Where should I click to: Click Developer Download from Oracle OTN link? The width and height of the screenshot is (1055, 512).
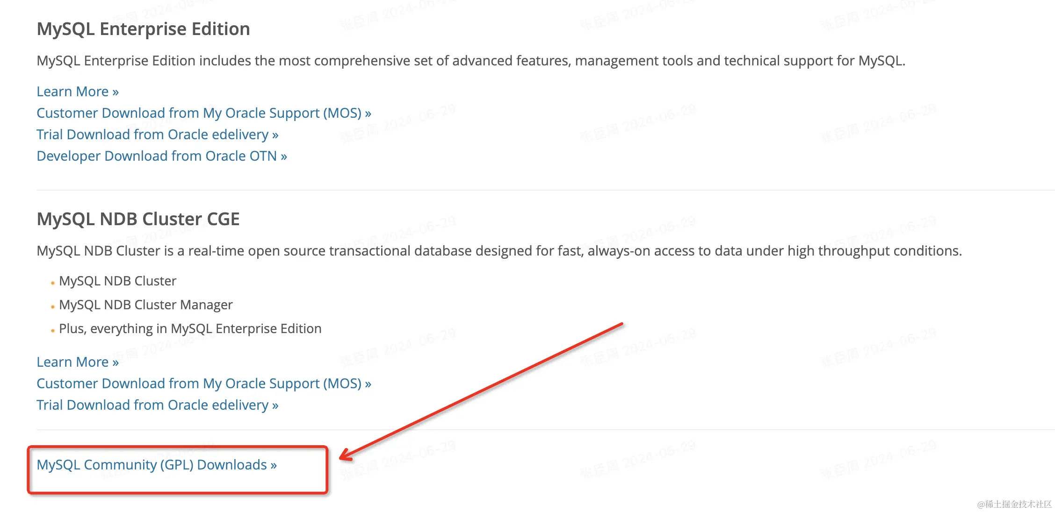point(162,156)
